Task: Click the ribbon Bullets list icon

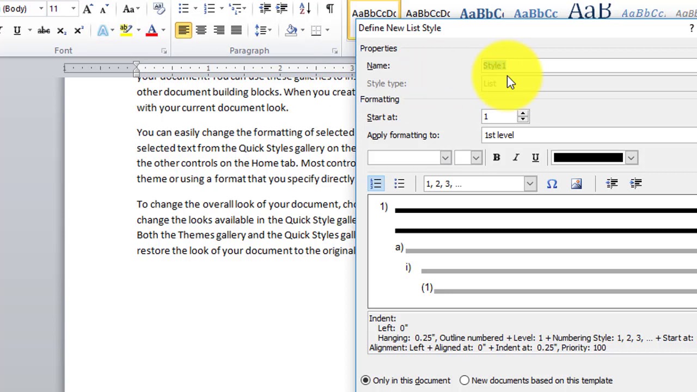Action: pos(184,8)
